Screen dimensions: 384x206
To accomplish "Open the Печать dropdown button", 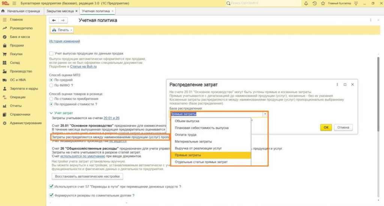I will tap(62, 30).
